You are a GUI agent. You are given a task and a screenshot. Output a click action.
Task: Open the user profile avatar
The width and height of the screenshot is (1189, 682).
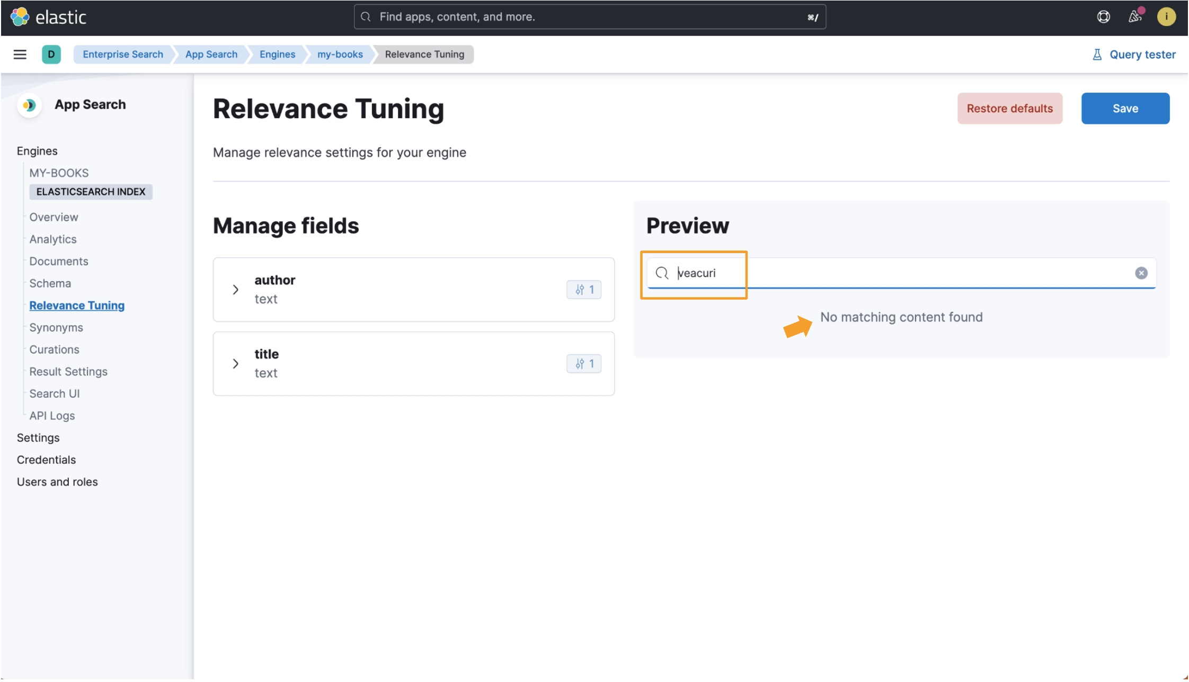[1166, 17]
